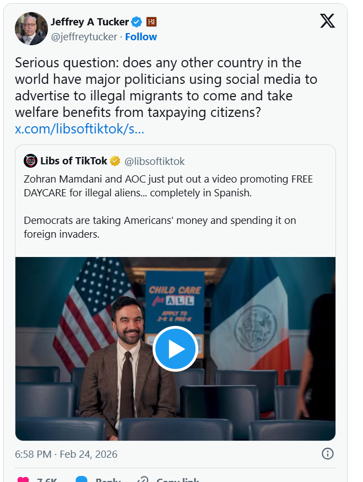Viewport: 363px width, 482px height.
Task: Follow Jeffrey A Tucker
Action: 141,37
